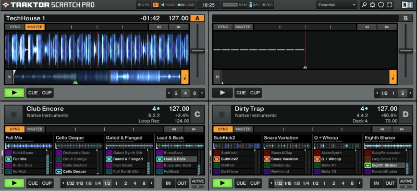Play Deck B

tap(223, 93)
